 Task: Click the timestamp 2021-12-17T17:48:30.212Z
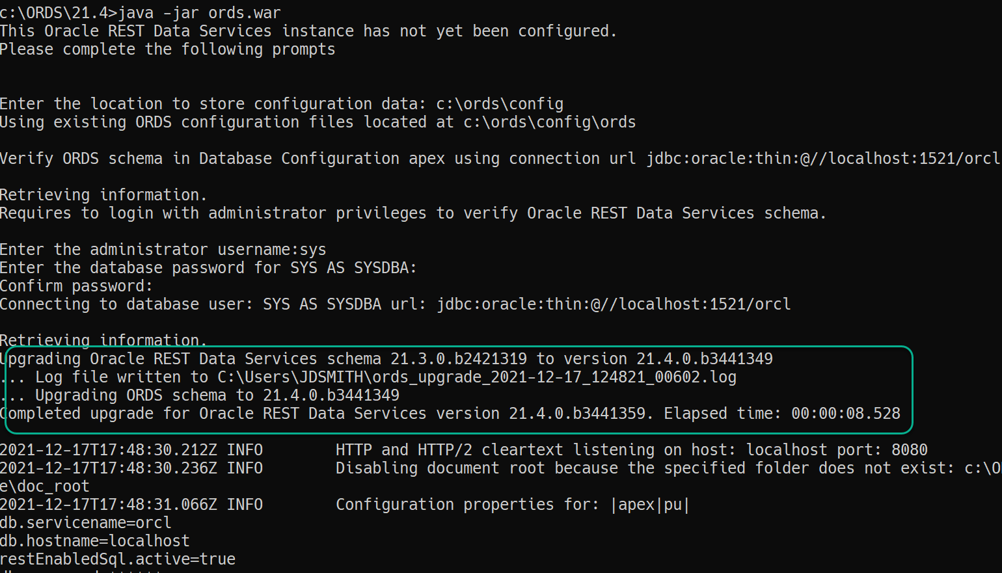pyautogui.click(x=108, y=450)
